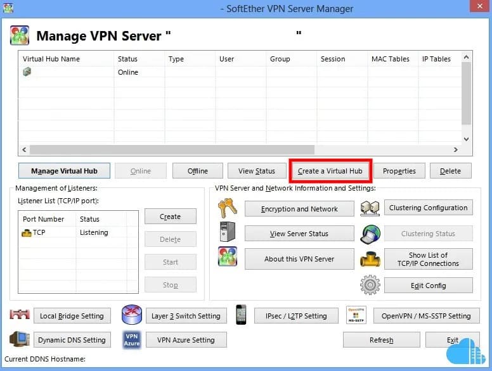Open IPsec / L2TP Setting
This screenshot has width=492, height=371.
coord(296,315)
